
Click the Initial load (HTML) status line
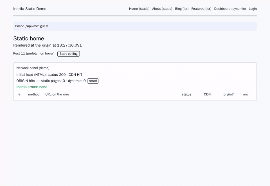click(49, 75)
